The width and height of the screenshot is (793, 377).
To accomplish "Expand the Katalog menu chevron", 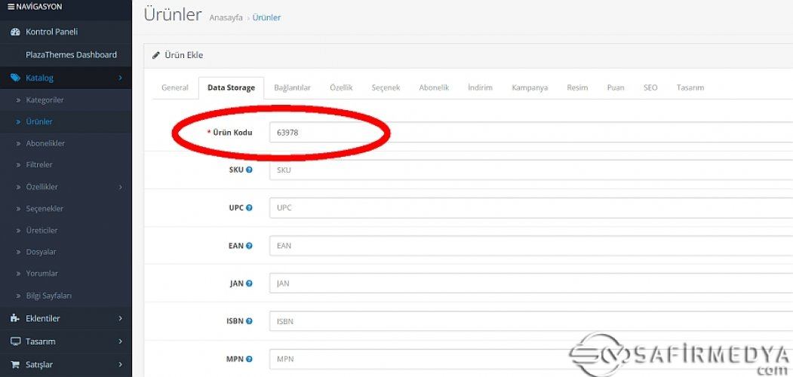I will [x=120, y=78].
